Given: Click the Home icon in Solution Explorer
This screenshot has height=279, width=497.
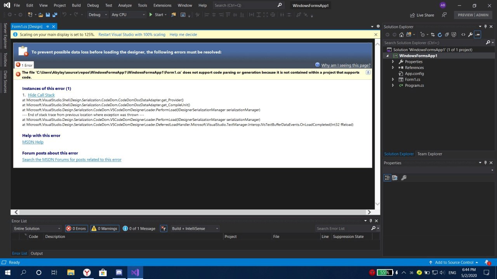Looking at the screenshot, I should [x=401, y=34].
